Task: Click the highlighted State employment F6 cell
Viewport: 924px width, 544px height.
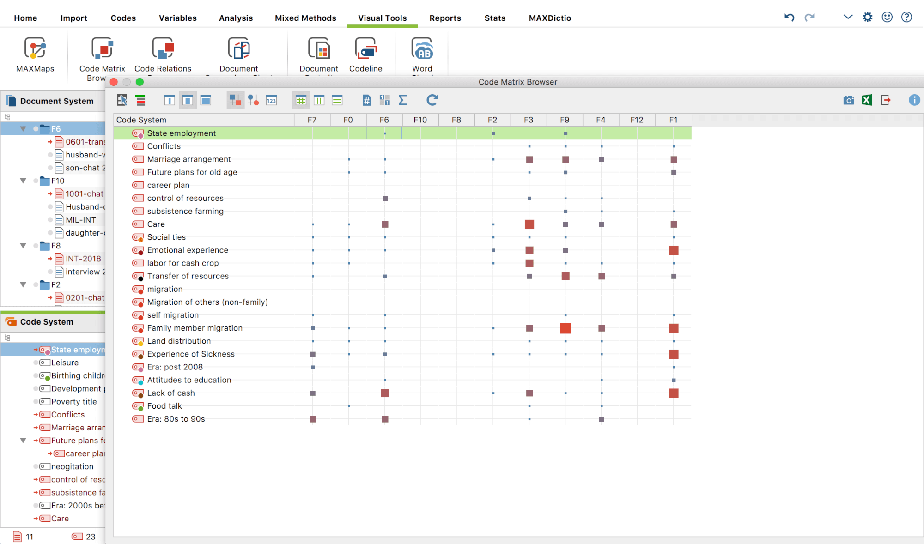Action: pyautogui.click(x=384, y=133)
